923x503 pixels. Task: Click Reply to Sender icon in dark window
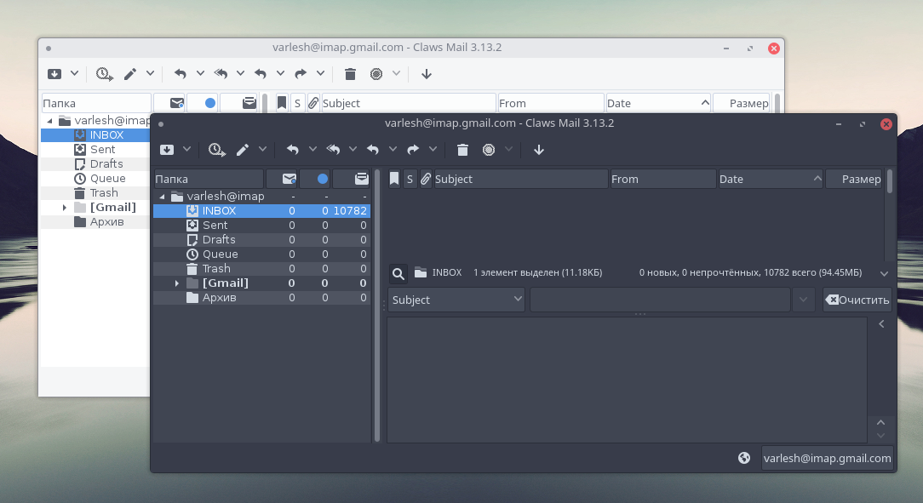coord(373,150)
